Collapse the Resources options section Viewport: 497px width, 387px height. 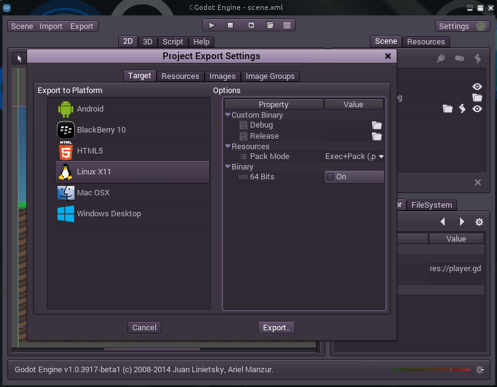(228, 146)
